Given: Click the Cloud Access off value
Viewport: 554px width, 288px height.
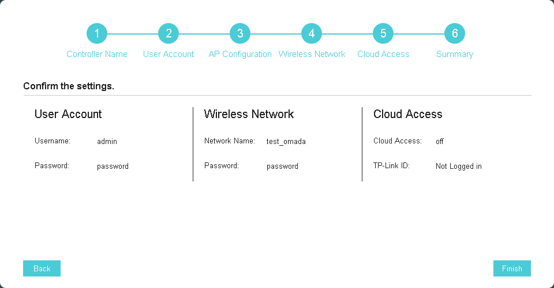Looking at the screenshot, I should click(x=440, y=141).
